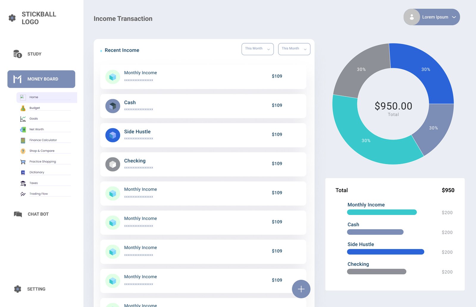476x307 pixels.
Task: Click the Taxes bank building icon
Action: [x=23, y=183]
